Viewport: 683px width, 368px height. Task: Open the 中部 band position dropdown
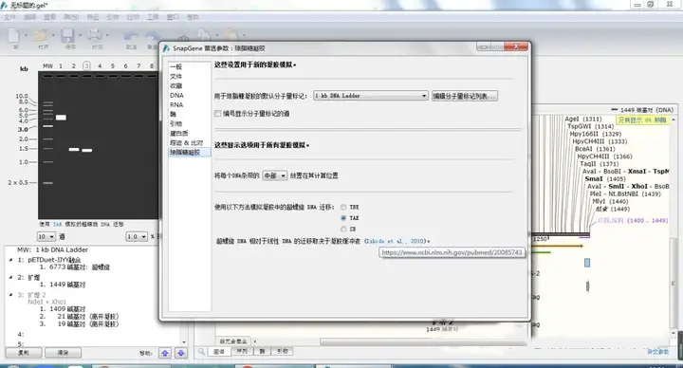tap(274, 175)
